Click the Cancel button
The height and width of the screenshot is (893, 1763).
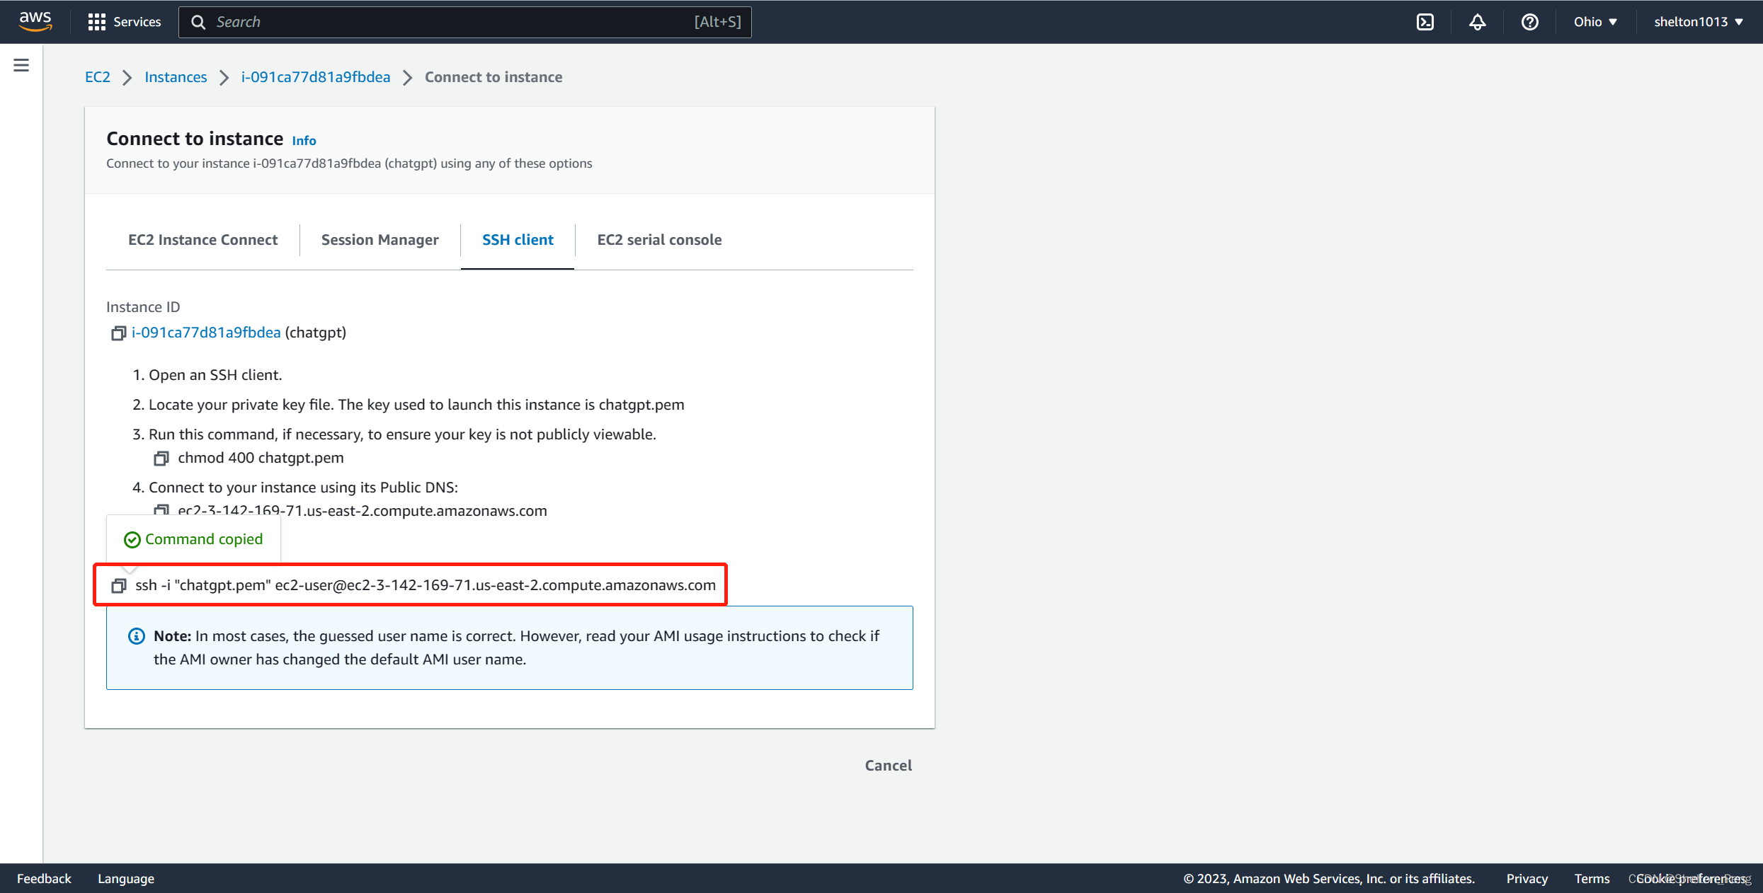888,766
